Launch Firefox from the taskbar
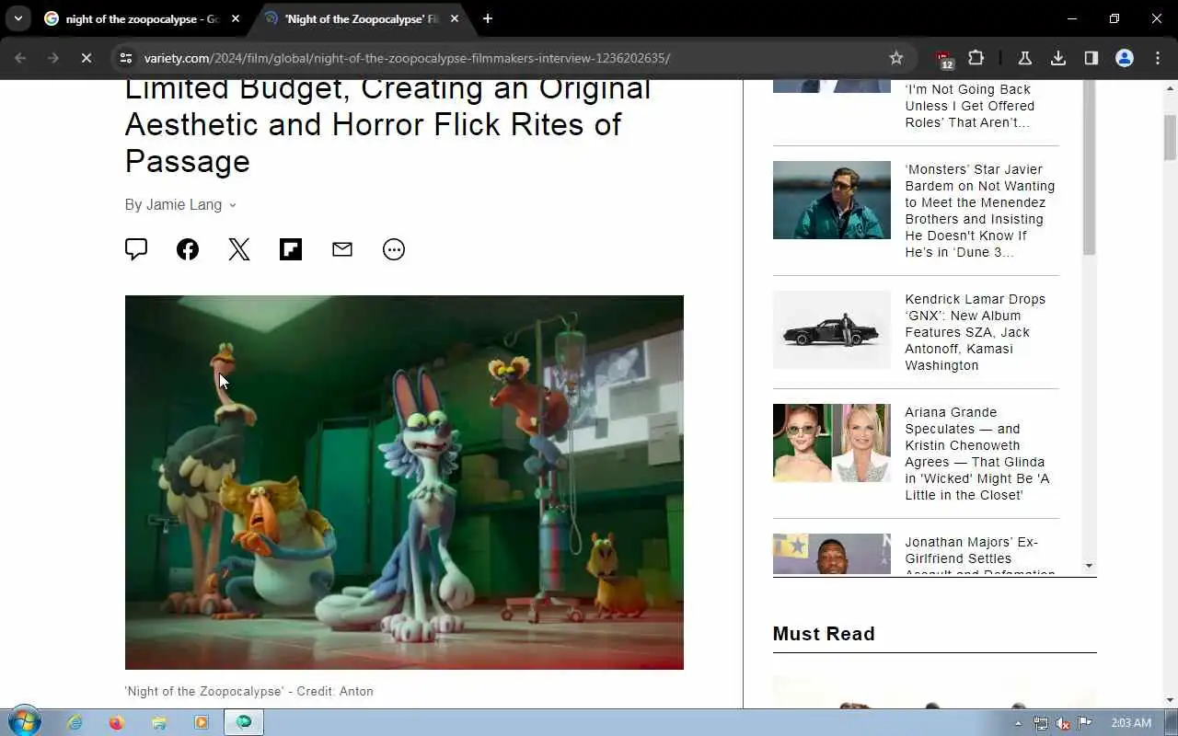The height and width of the screenshot is (736, 1178). point(117,722)
